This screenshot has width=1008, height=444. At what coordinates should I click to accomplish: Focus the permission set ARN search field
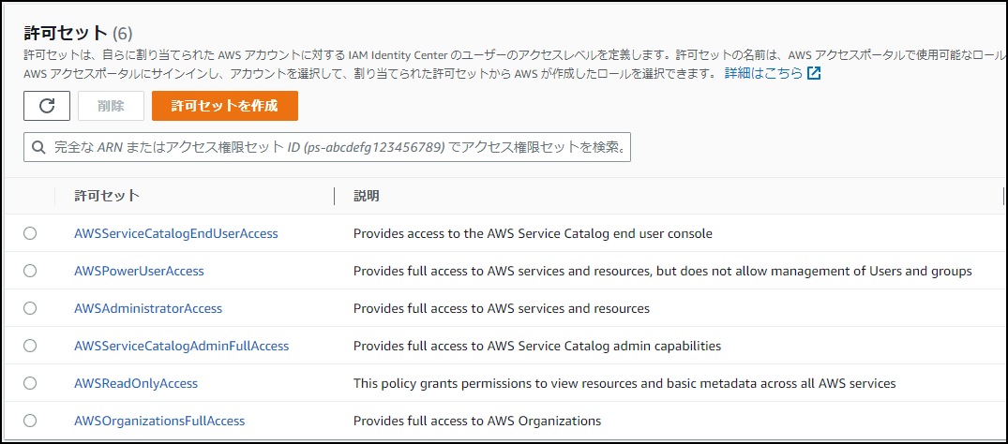(x=338, y=148)
